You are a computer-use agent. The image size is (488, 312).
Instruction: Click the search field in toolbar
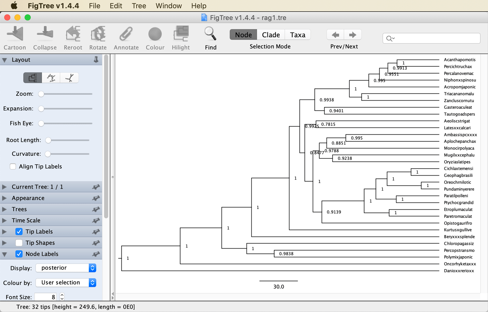click(431, 38)
